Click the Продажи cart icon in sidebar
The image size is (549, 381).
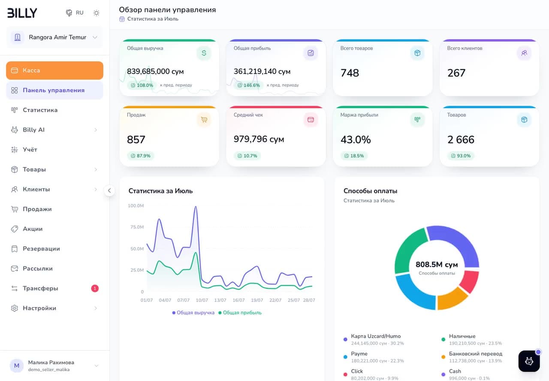coord(15,209)
